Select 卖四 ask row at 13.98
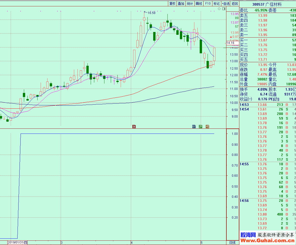The height and width of the screenshot is (245, 296). (268, 20)
